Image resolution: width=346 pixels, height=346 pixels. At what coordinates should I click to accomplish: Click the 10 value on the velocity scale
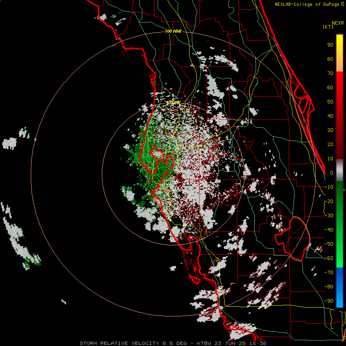(330, 159)
